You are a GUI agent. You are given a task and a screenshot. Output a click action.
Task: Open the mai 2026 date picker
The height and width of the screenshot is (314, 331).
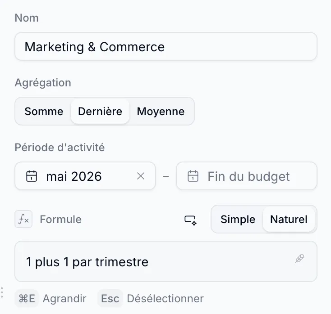[85, 176]
